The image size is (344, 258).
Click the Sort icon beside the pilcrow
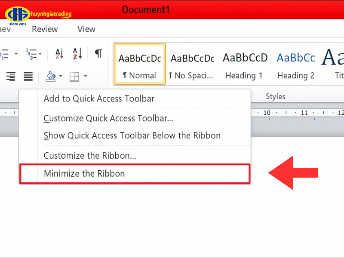[77, 54]
